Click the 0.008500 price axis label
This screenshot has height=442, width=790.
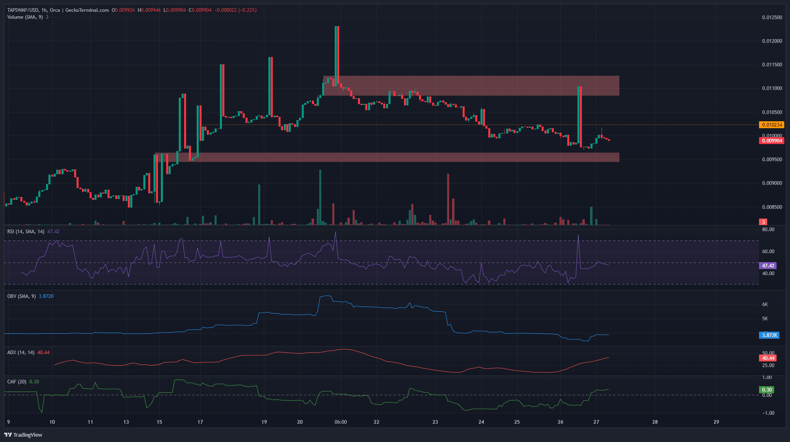[x=772, y=207]
